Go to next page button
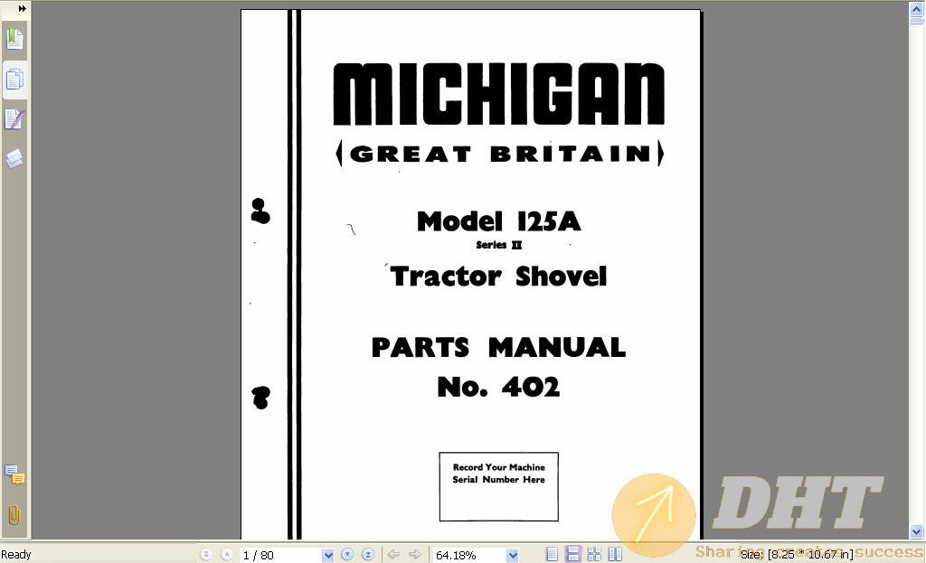Image resolution: width=926 pixels, height=563 pixels. (x=347, y=555)
